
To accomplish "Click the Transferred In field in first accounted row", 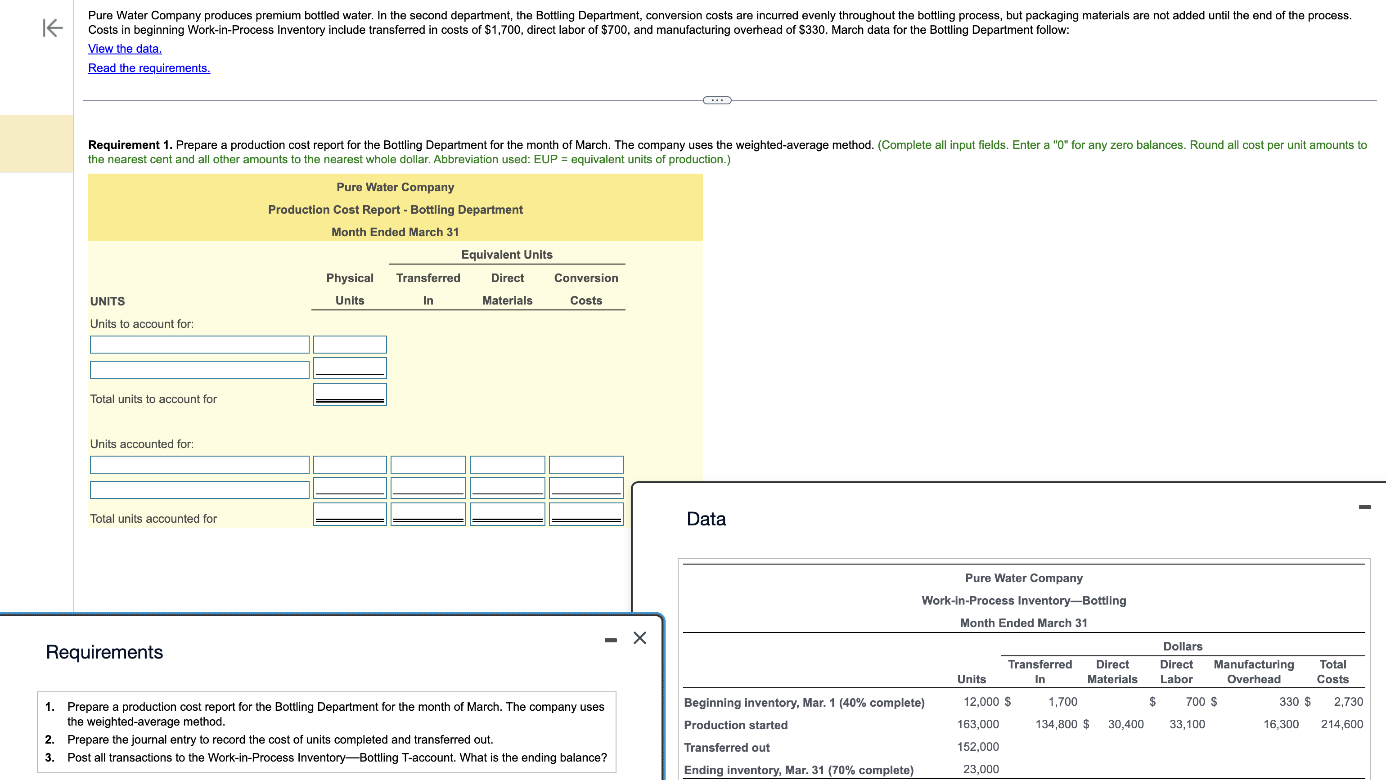I will click(x=428, y=464).
